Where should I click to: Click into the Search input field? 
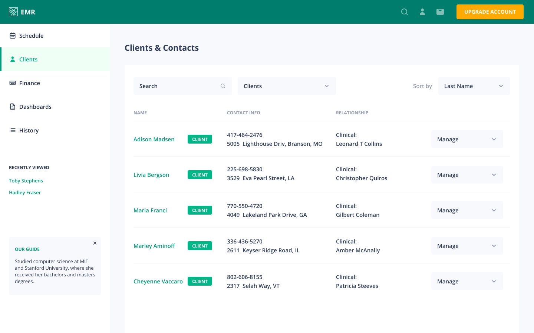(178, 86)
